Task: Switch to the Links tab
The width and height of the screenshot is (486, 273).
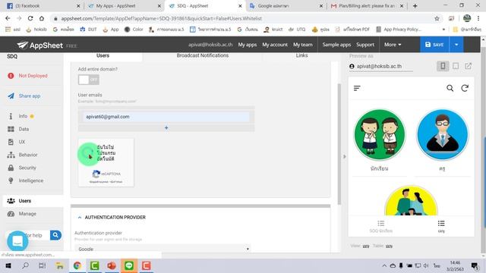Action: point(301,55)
